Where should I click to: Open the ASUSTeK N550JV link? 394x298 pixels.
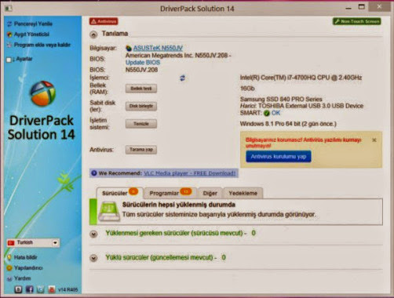click(158, 48)
